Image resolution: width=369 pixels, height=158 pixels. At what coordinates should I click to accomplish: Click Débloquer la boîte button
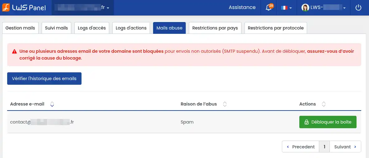(x=328, y=122)
